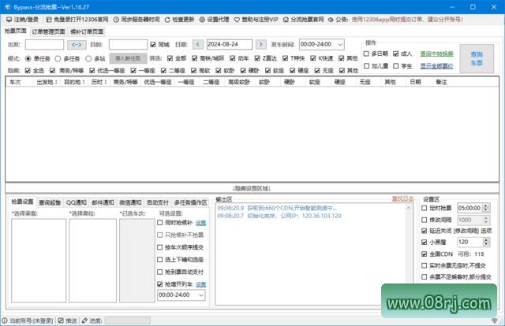Image resolution: width=505 pixels, height=326 pixels.
Task: Open the 微信通知 tab
Action: pyautogui.click(x=130, y=202)
